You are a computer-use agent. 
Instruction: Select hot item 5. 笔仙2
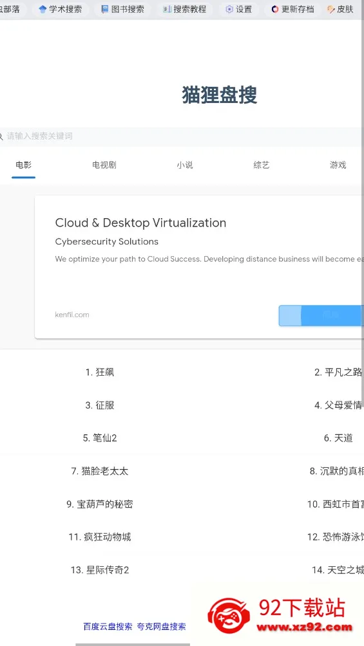pyautogui.click(x=100, y=438)
